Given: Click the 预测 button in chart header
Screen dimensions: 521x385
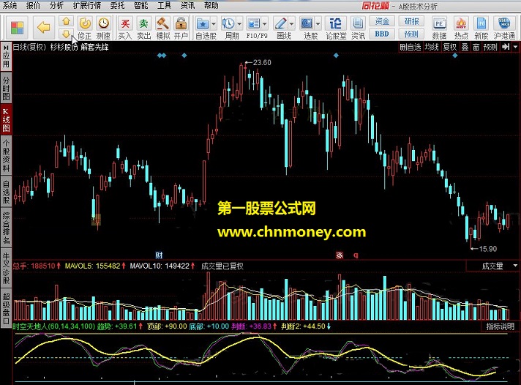Looking at the screenshot, I should (x=490, y=48).
